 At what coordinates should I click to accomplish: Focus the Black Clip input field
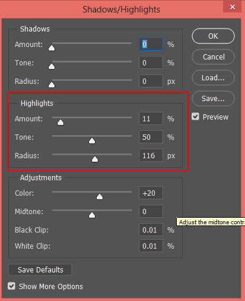151,230
